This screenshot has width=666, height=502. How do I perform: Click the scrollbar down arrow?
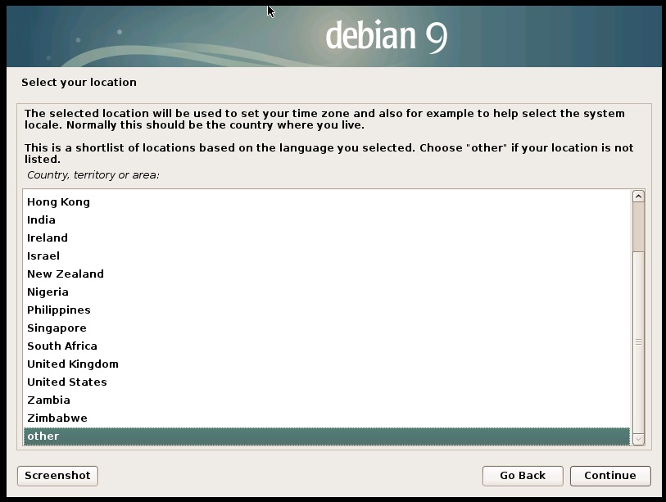[x=638, y=440]
